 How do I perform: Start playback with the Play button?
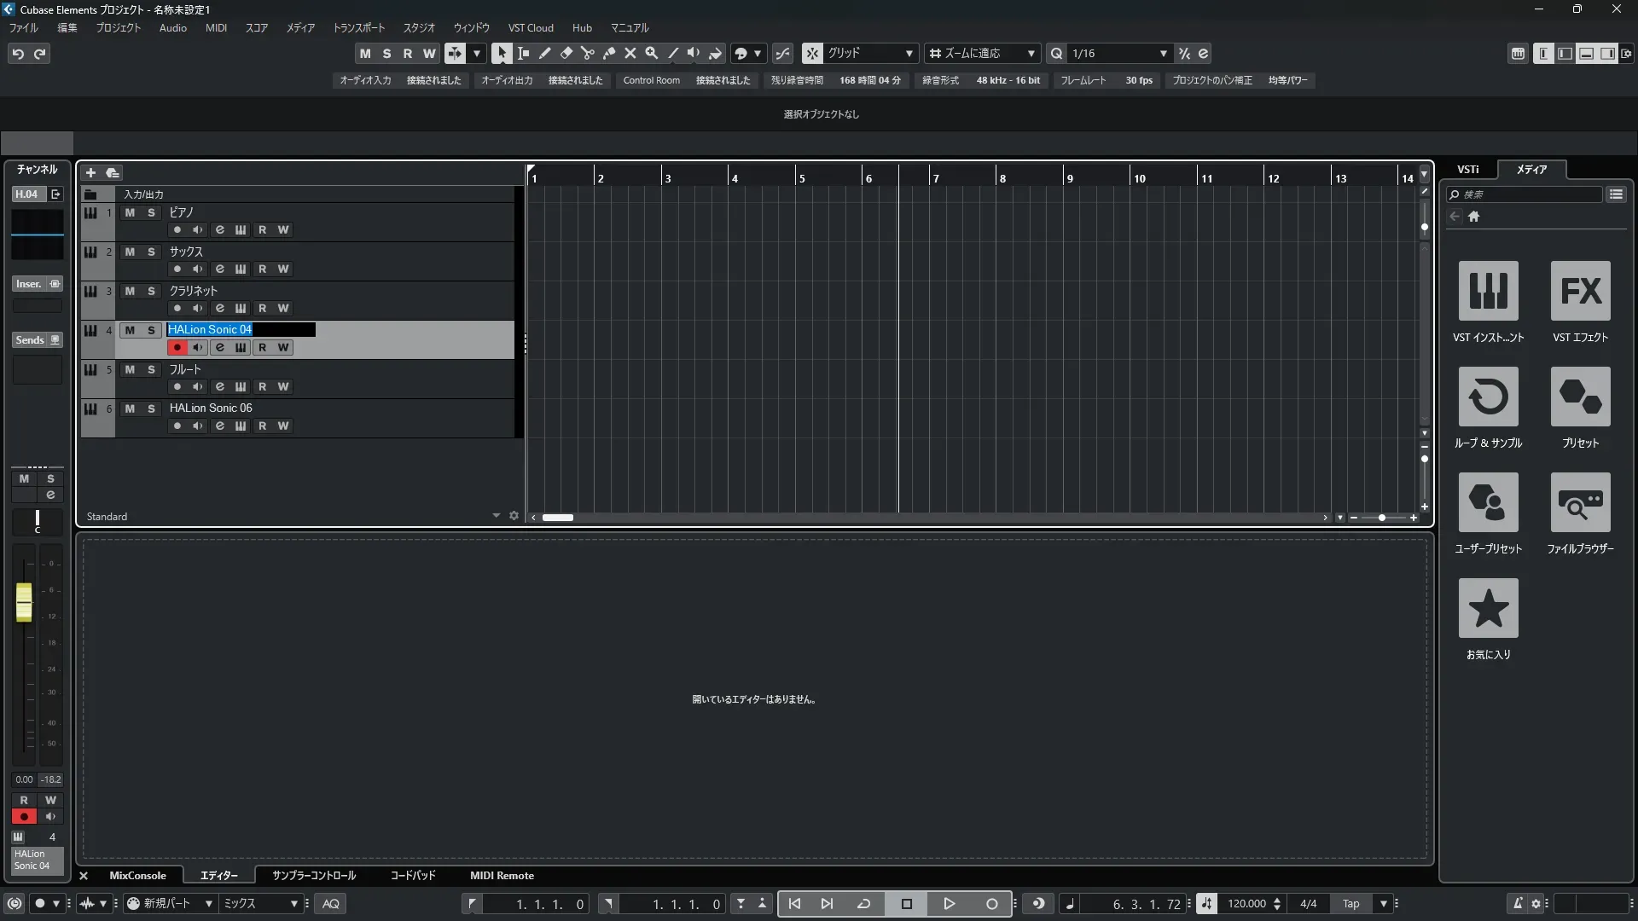(x=949, y=903)
